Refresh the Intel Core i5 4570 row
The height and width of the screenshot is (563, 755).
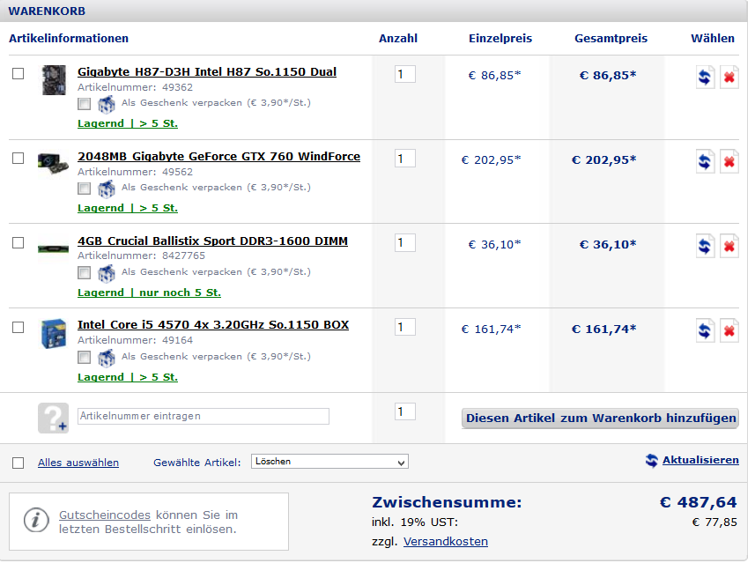705,331
